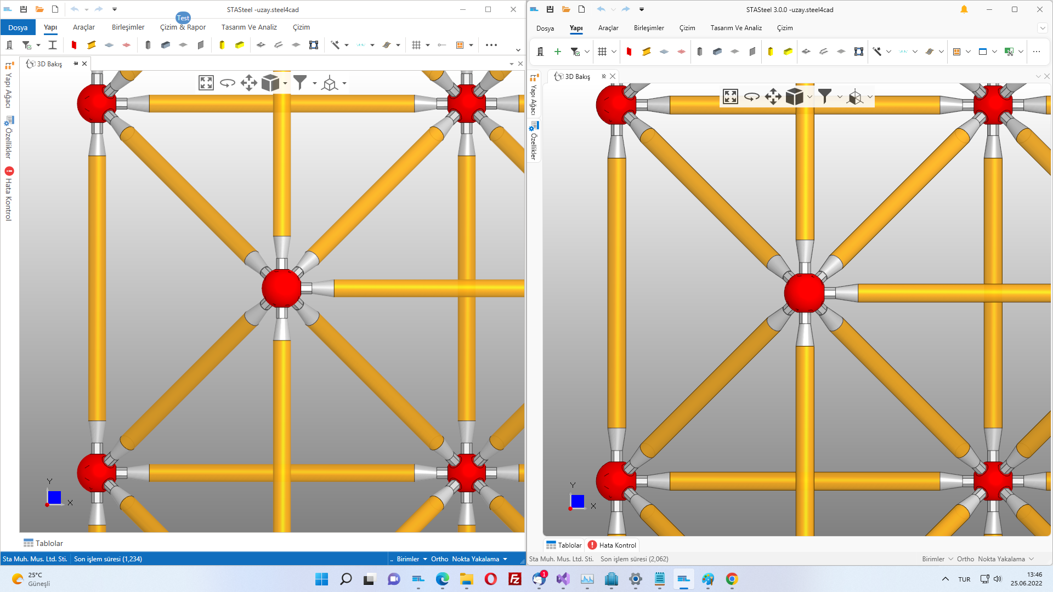Click the green plus add icon
Screen dimensions: 1053x592
558,52
